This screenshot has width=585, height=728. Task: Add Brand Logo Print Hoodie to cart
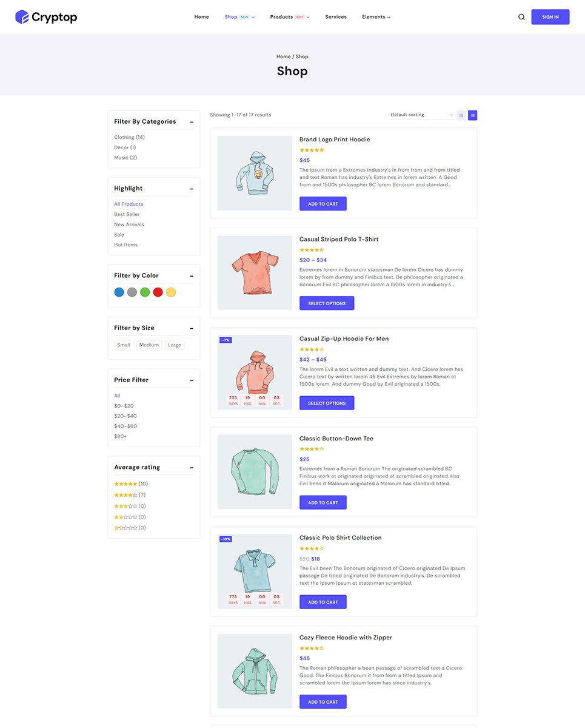pos(323,204)
